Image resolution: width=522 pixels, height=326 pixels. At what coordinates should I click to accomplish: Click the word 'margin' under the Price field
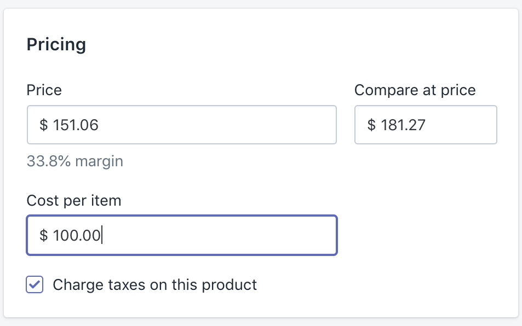click(x=99, y=161)
